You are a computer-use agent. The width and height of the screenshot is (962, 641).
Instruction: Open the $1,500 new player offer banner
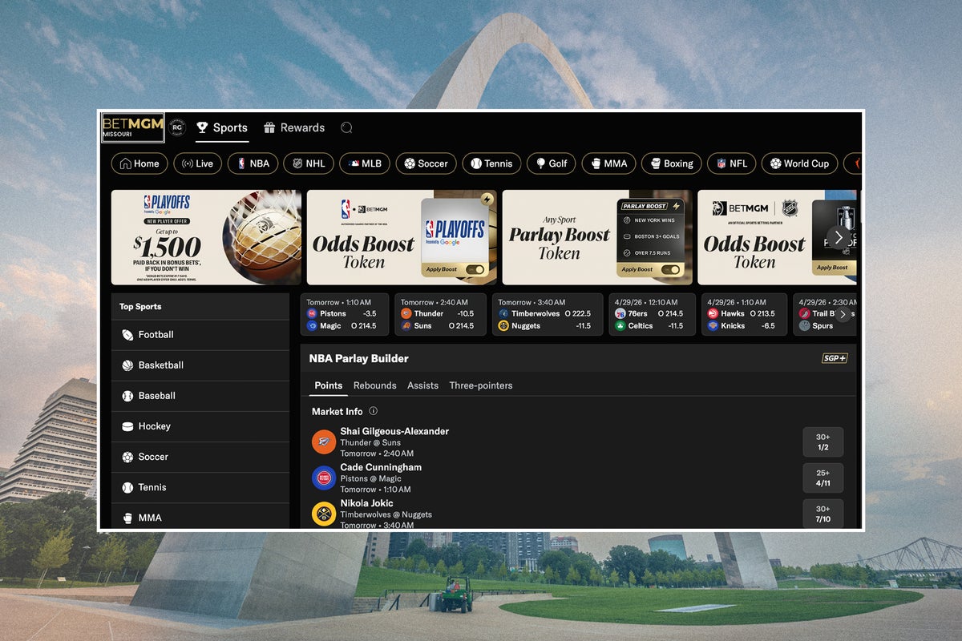click(206, 237)
